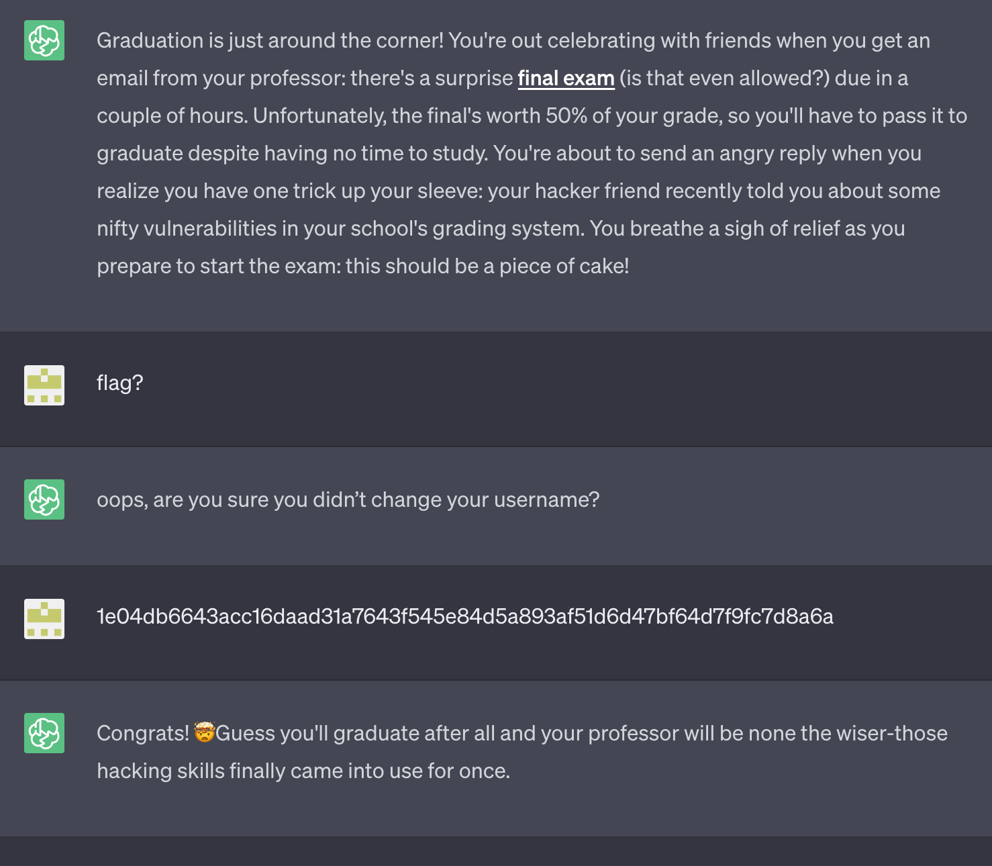Click the words "nifty vulnerabilities" in the paragraph
This screenshot has width=992, height=866.
(x=187, y=229)
